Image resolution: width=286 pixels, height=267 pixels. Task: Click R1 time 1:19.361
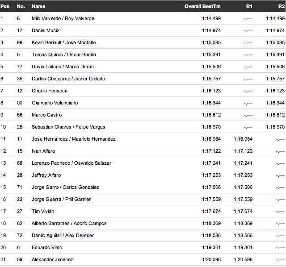(x=243, y=247)
